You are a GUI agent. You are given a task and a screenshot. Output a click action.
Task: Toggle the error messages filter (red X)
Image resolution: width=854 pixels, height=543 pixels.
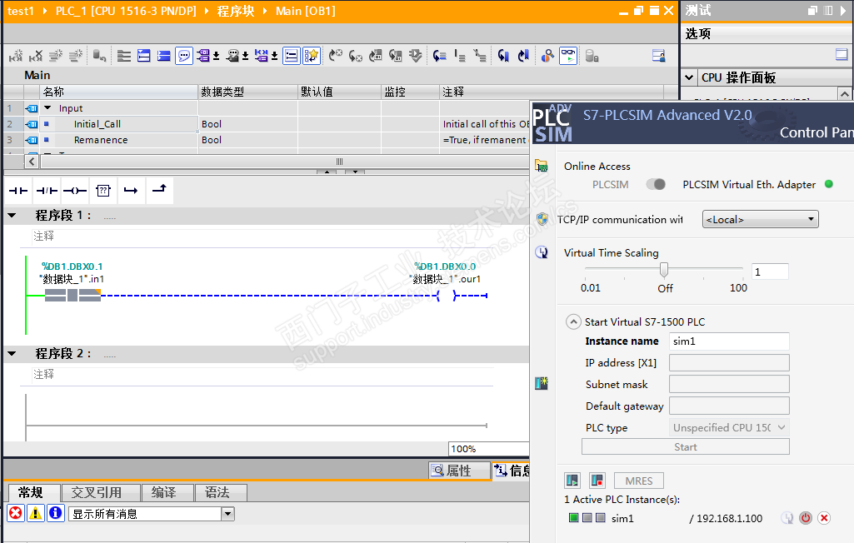pos(16,513)
